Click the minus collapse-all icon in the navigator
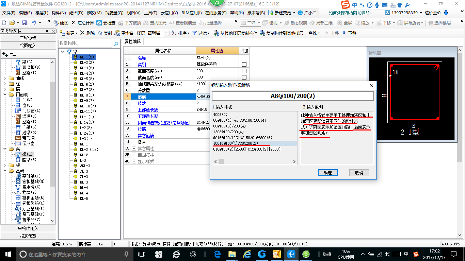465x261 pixels. click(x=13, y=54)
